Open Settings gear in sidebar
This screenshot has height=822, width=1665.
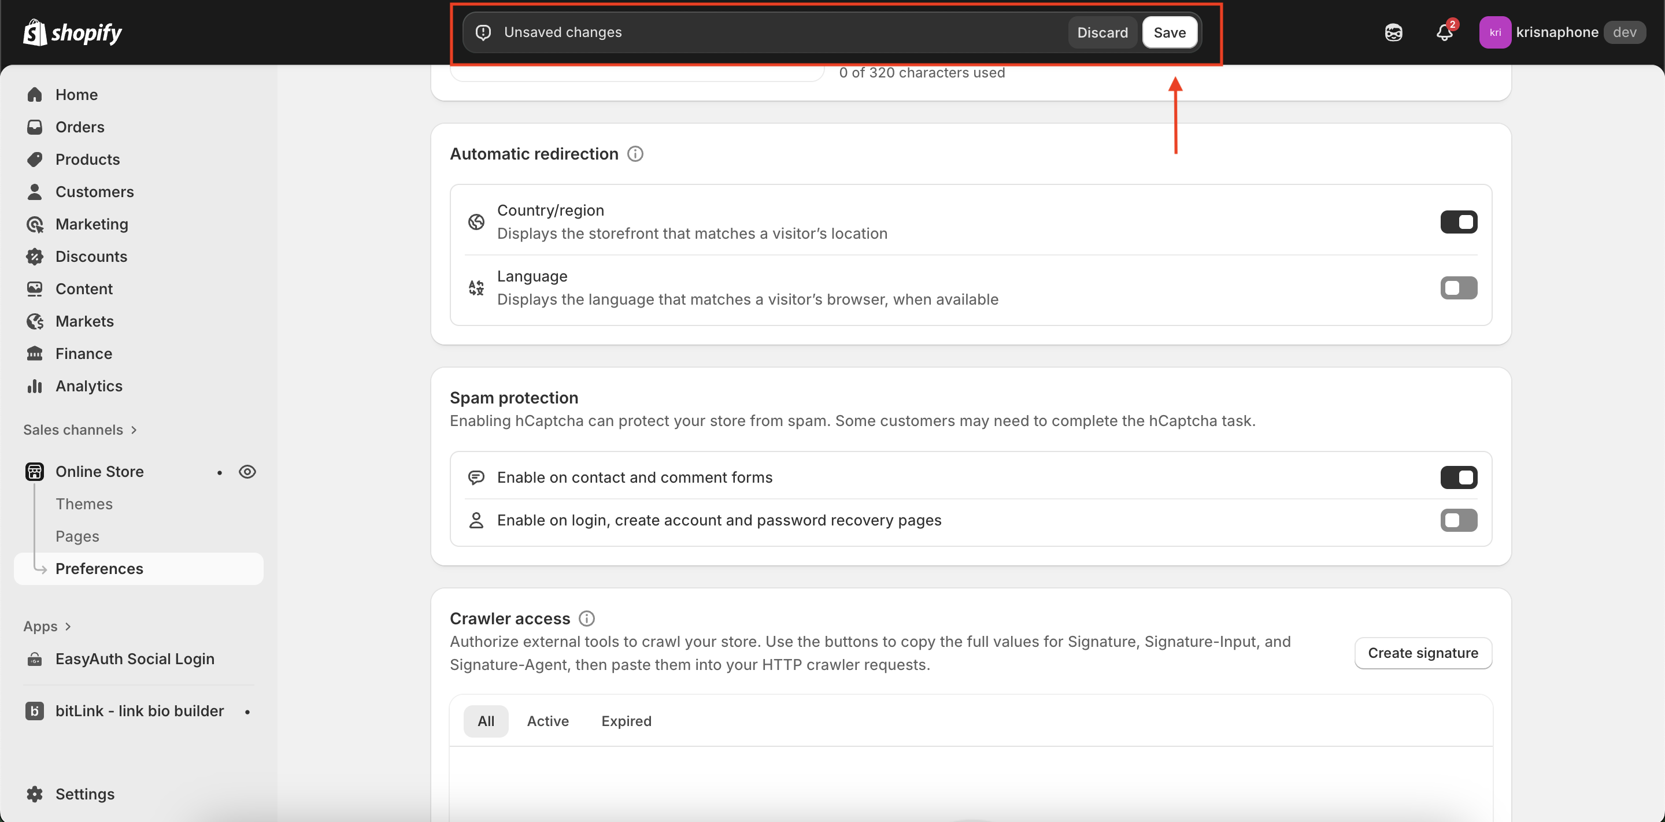coord(35,794)
